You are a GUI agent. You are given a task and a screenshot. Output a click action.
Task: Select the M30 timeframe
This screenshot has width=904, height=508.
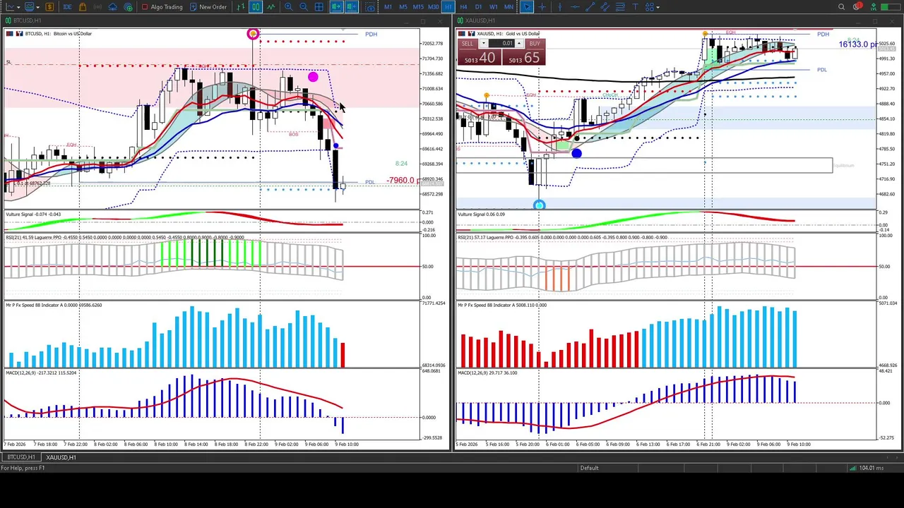pos(433,7)
